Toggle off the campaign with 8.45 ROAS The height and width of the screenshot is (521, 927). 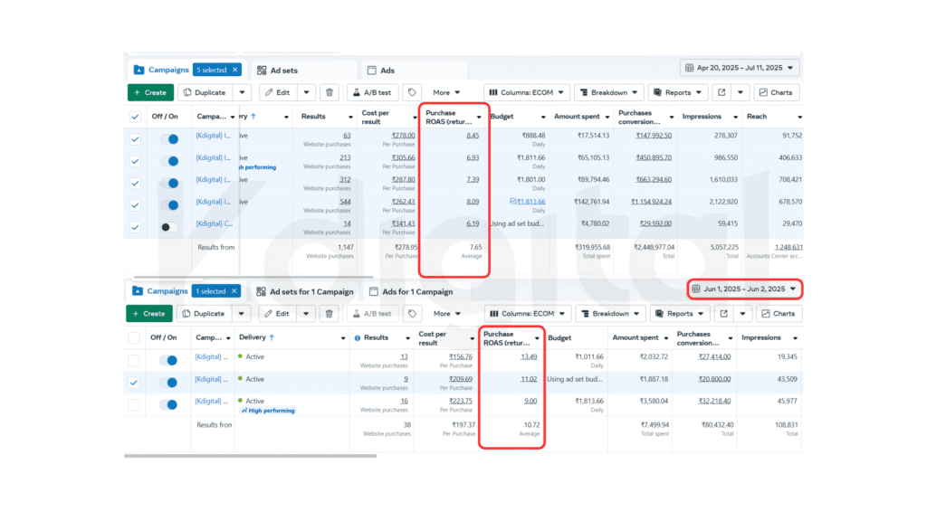click(x=169, y=139)
